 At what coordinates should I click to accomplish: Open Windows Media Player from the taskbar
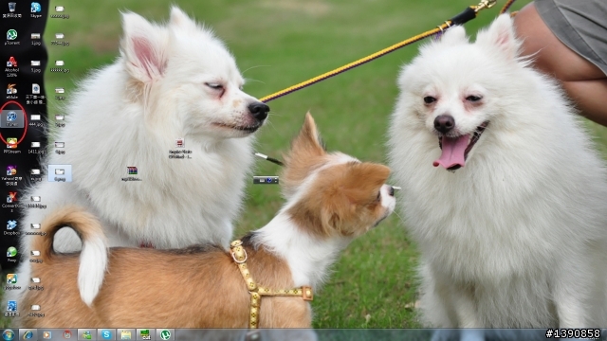pyautogui.click(x=46, y=334)
